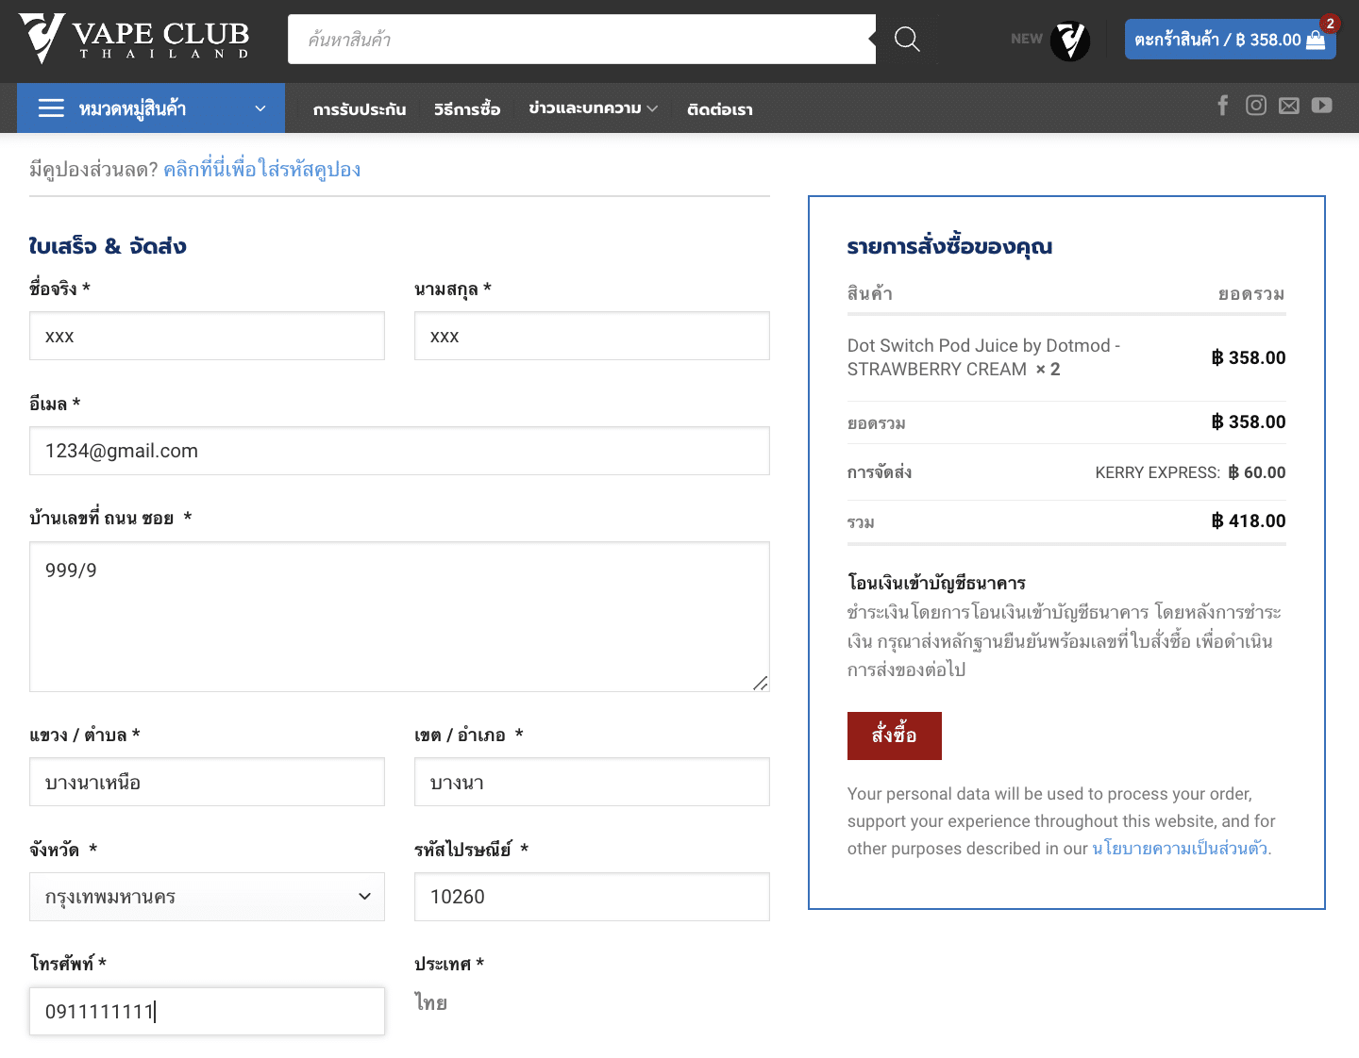Image resolution: width=1359 pixels, height=1058 pixels.
Task: Click the email envelope icon
Action: coord(1288,106)
